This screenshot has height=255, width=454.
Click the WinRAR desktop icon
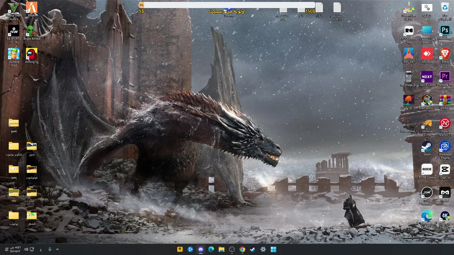click(445, 102)
